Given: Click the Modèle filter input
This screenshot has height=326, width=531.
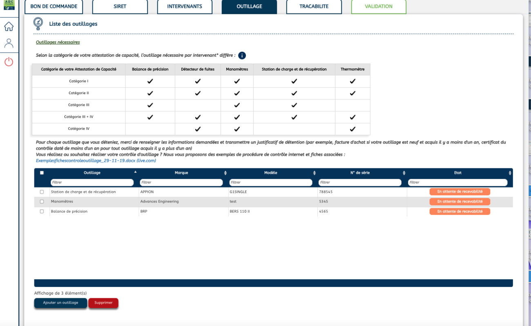Looking at the screenshot, I should point(271,183).
